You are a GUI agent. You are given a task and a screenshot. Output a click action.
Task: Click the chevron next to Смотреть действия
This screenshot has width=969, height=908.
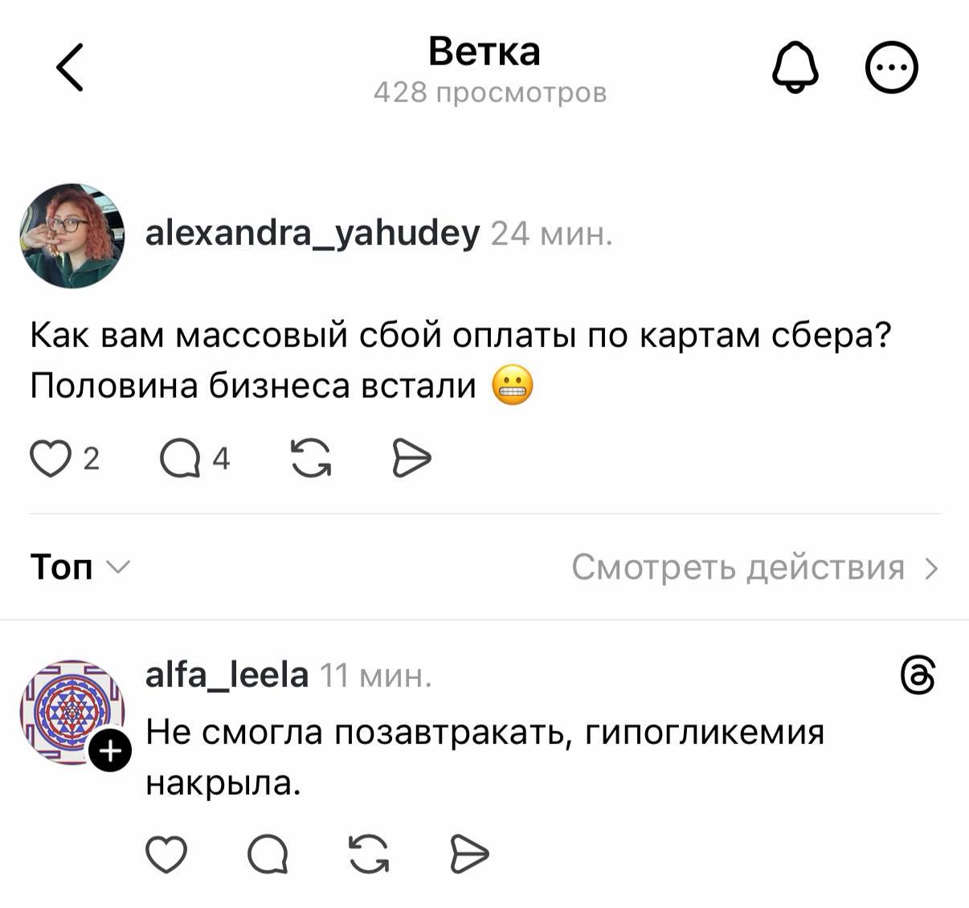coord(931,569)
